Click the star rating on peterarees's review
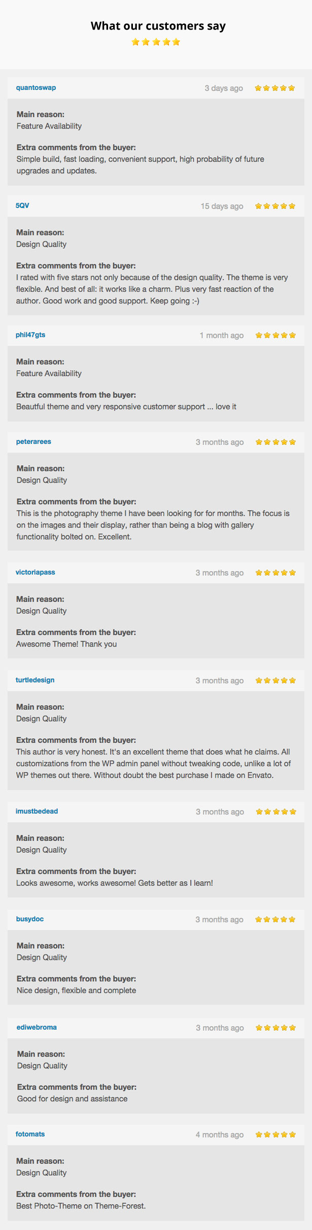 tap(275, 442)
